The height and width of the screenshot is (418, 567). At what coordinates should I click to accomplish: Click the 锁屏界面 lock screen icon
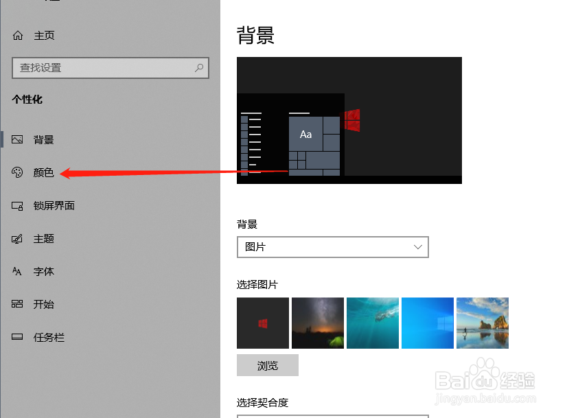pos(17,206)
